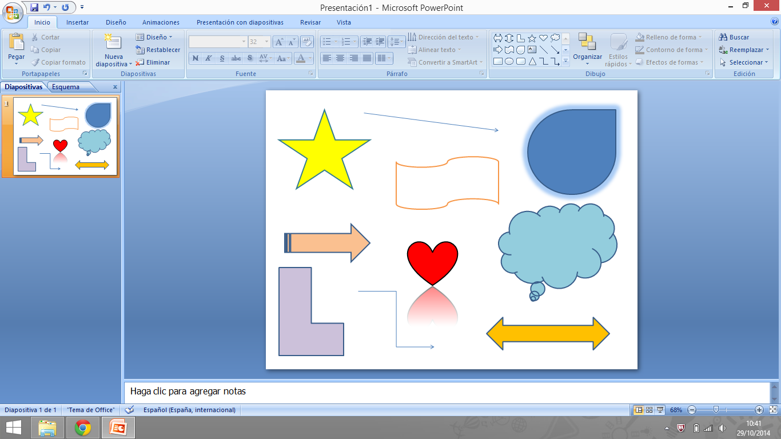Toggle underline (Subrayado) formatting

coord(221,58)
